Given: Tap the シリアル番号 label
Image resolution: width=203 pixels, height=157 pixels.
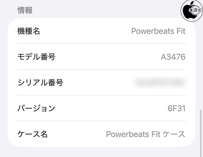Looking at the screenshot, I should pos(40,83).
